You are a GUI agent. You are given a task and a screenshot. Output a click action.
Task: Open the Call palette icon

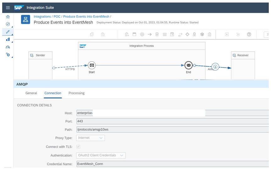172,34
